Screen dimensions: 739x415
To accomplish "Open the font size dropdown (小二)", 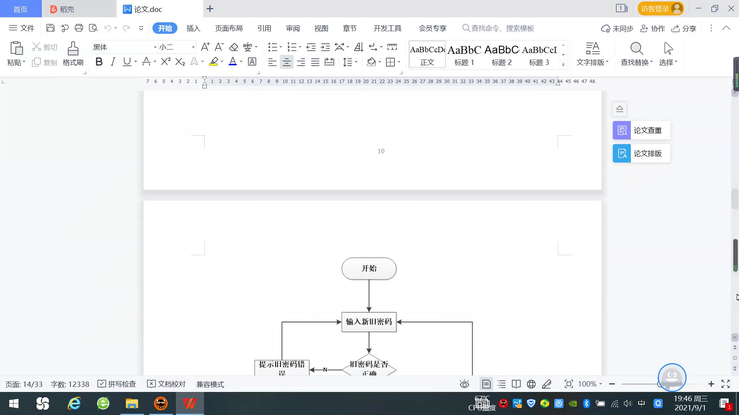I will (x=193, y=47).
